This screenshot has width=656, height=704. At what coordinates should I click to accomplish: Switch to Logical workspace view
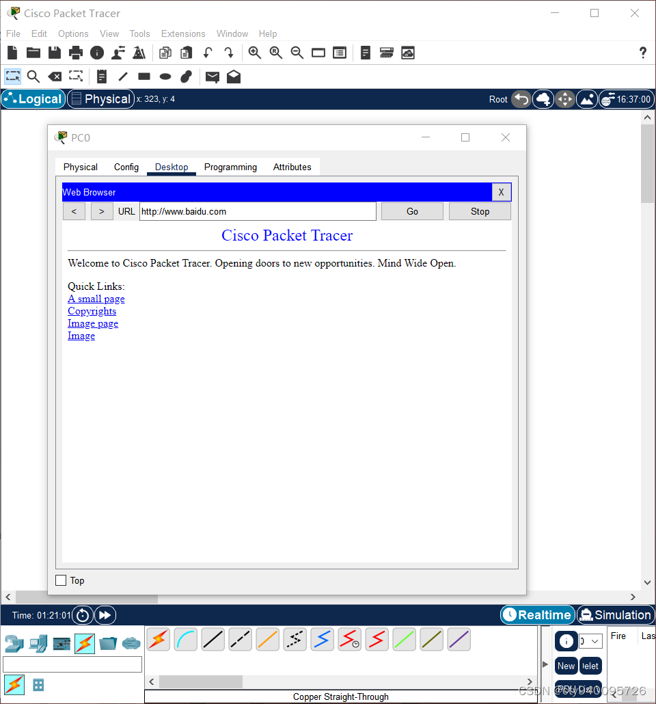point(33,99)
